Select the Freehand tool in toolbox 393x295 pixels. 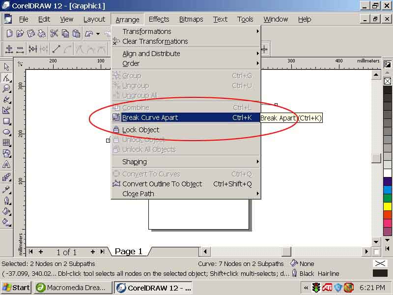coord(6,99)
